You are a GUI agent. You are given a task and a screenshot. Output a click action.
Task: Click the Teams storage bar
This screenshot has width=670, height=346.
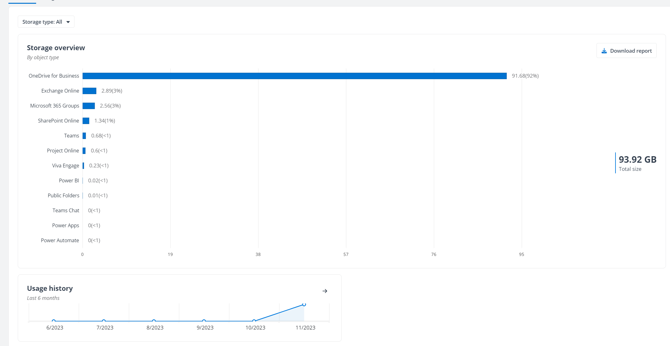click(x=84, y=136)
